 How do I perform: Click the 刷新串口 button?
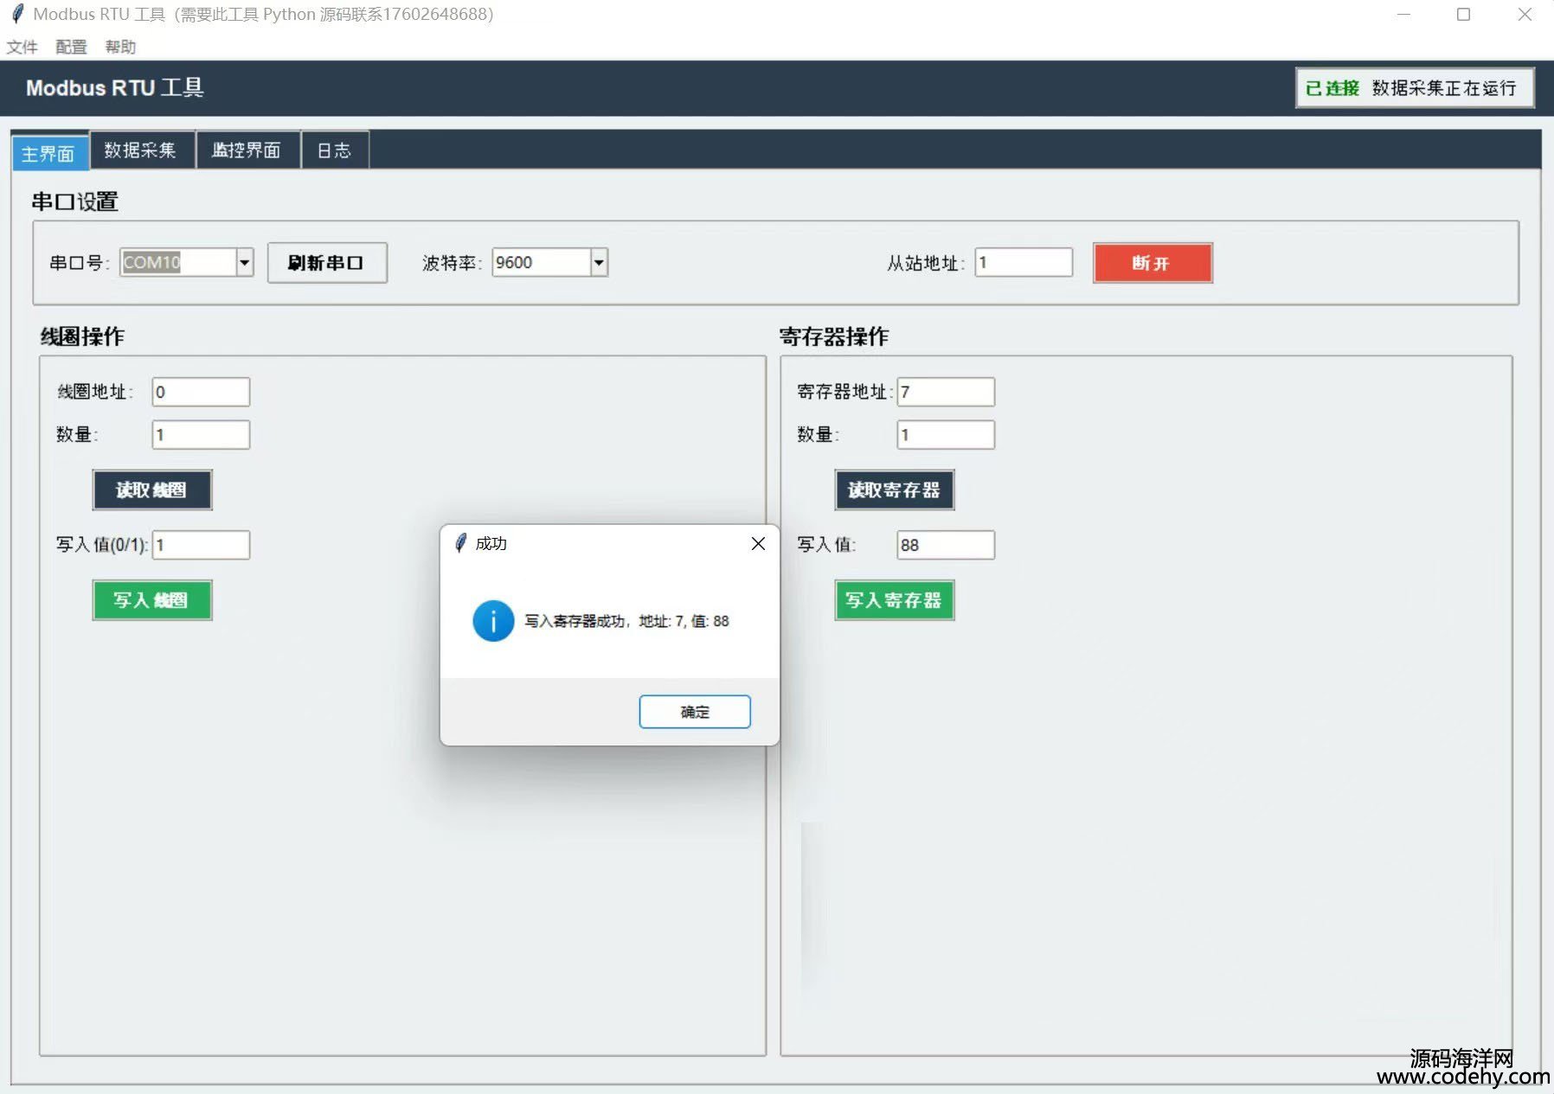pyautogui.click(x=326, y=263)
